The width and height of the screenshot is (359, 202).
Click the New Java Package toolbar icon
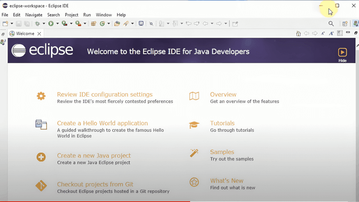pyautogui.click(x=93, y=24)
